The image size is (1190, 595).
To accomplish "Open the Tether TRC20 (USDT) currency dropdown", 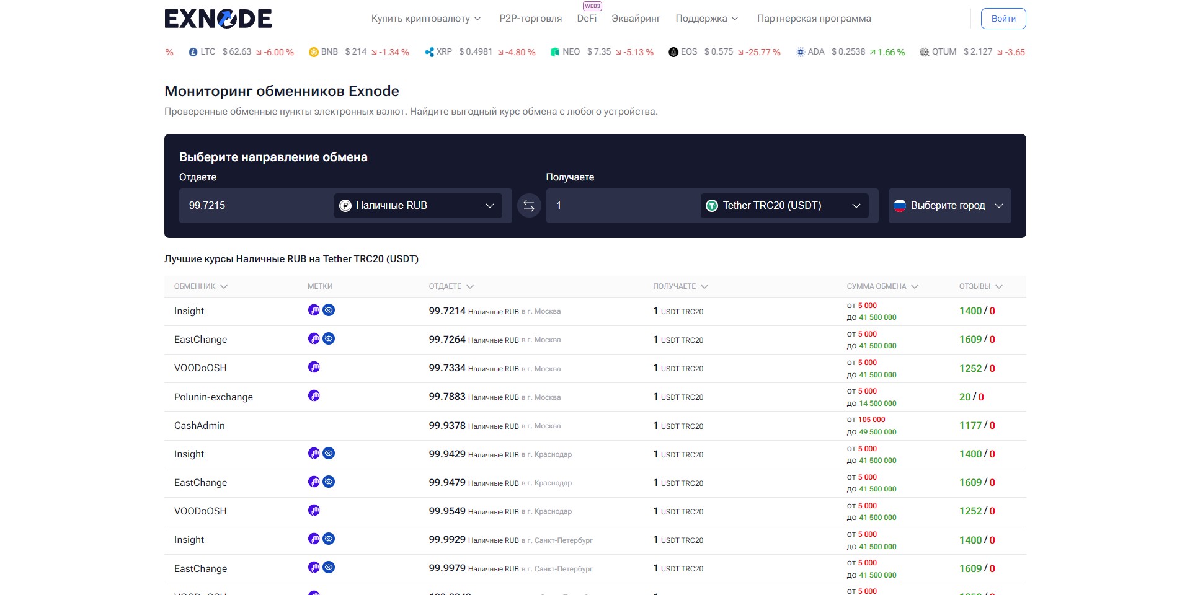I will point(784,206).
